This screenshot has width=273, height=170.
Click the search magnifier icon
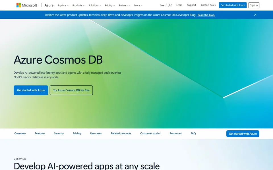[x=170, y=5]
